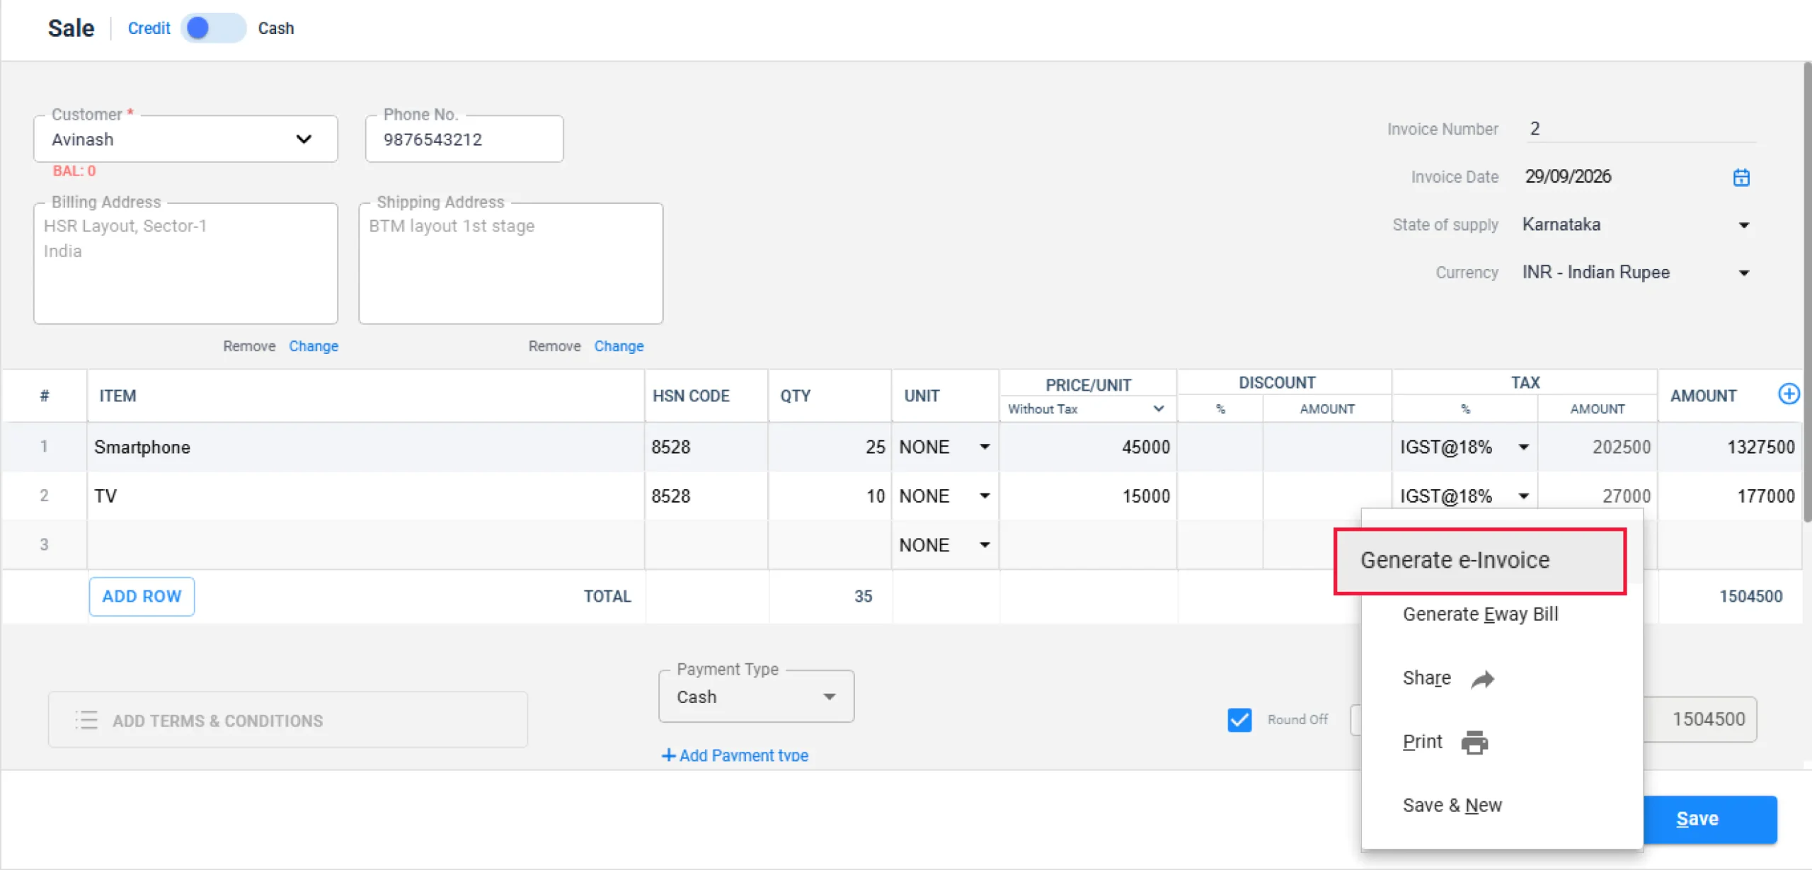Image resolution: width=1812 pixels, height=870 pixels.
Task: Open the Customer dropdown showing Avinash
Action: point(185,139)
